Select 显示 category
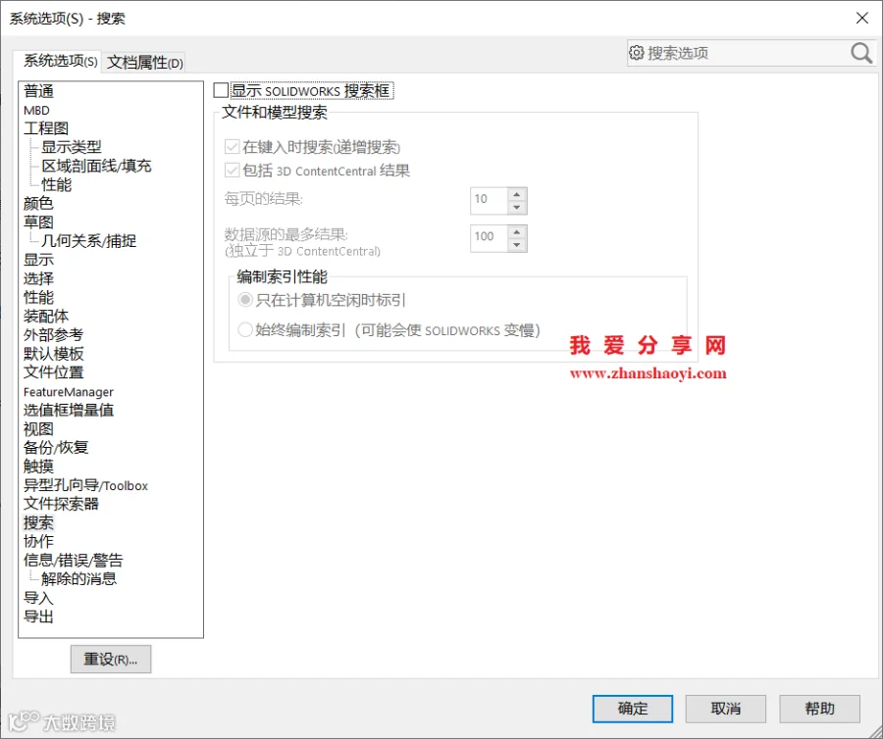The image size is (883, 739). [38, 260]
